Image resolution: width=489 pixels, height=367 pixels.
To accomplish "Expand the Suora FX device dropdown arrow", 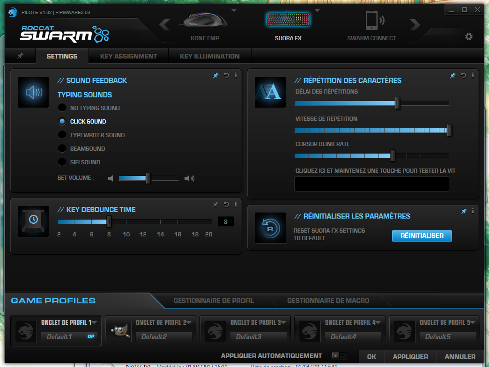I will click(x=317, y=10).
